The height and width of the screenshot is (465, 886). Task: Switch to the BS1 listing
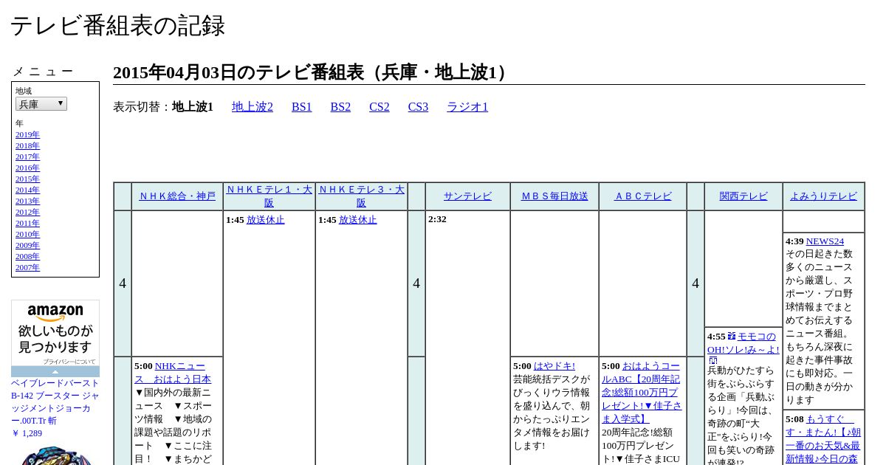click(x=302, y=107)
